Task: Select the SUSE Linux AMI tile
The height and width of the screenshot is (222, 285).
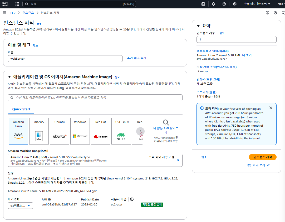Action: (121, 131)
